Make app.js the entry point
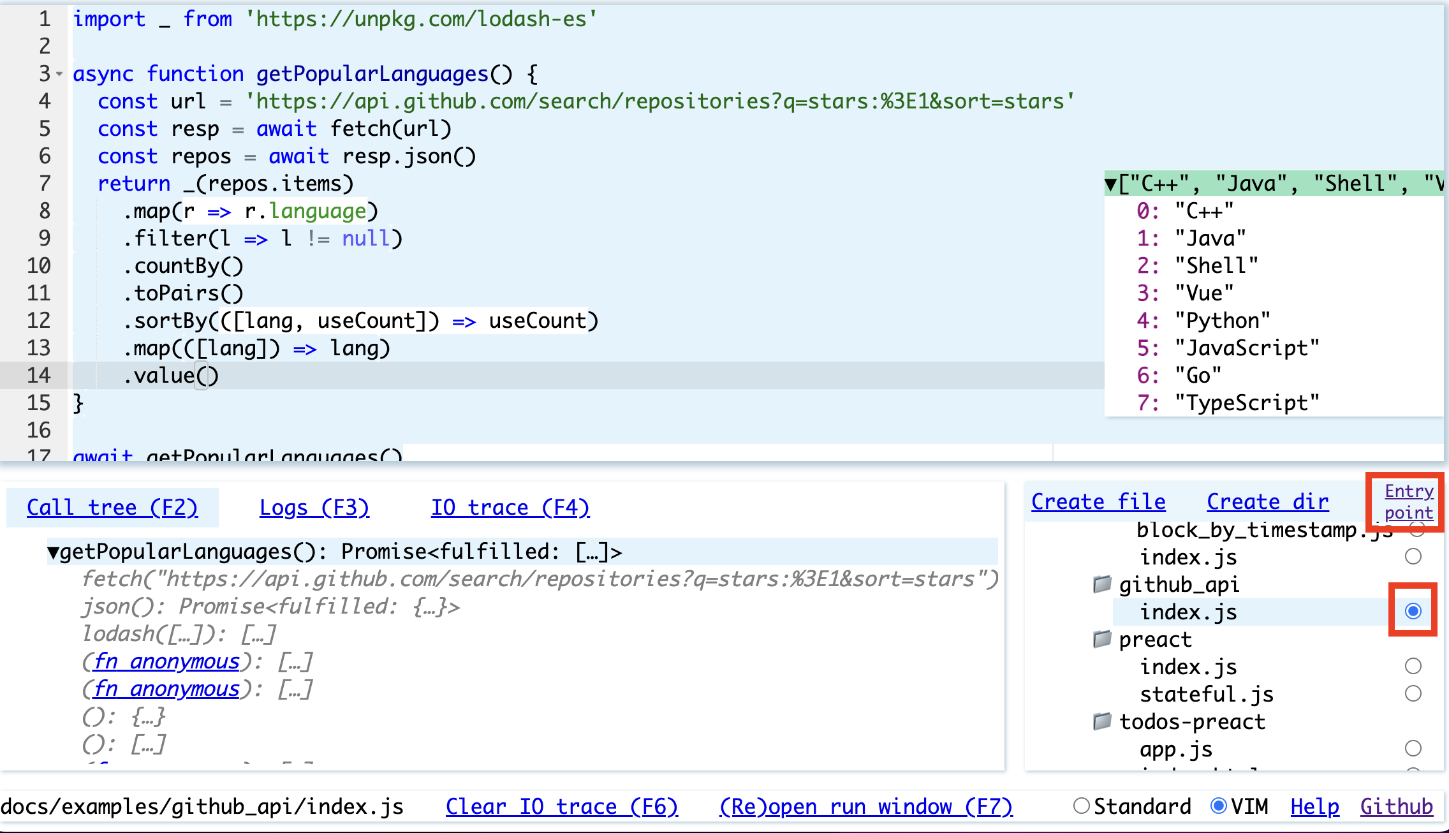This screenshot has height=833, width=1449. click(1415, 748)
